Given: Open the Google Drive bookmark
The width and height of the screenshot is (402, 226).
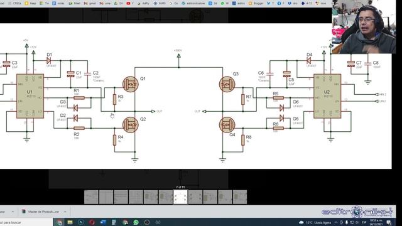Looking at the screenshot, I should point(118,3).
